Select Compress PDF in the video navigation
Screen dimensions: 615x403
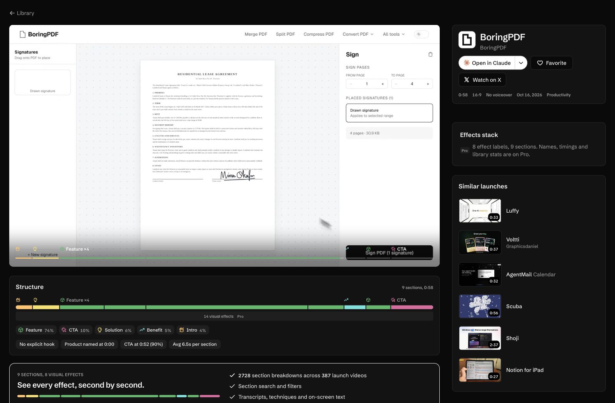click(319, 34)
